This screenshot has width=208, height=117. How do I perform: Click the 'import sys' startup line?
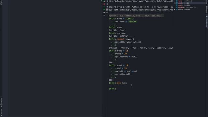[x=141, y=7]
